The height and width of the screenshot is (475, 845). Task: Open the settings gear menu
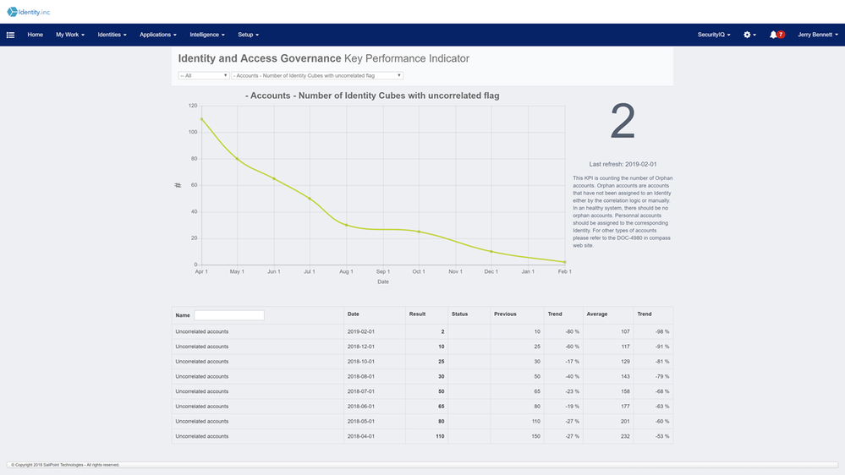pos(749,35)
